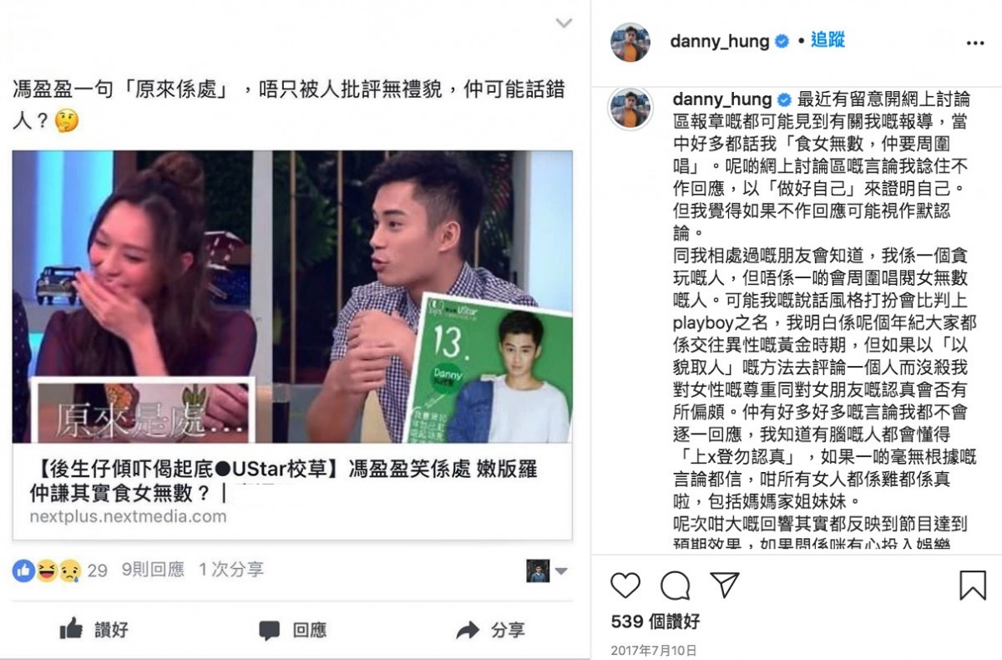
Task: Open Instagram post three-dot options menu
Action: (x=974, y=43)
